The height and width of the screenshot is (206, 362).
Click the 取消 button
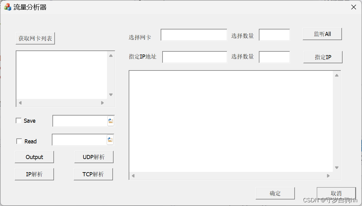[336, 193]
